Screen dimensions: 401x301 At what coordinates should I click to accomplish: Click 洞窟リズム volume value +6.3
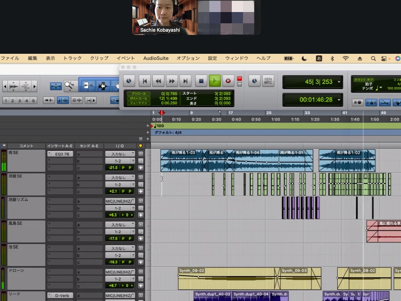coord(113,215)
